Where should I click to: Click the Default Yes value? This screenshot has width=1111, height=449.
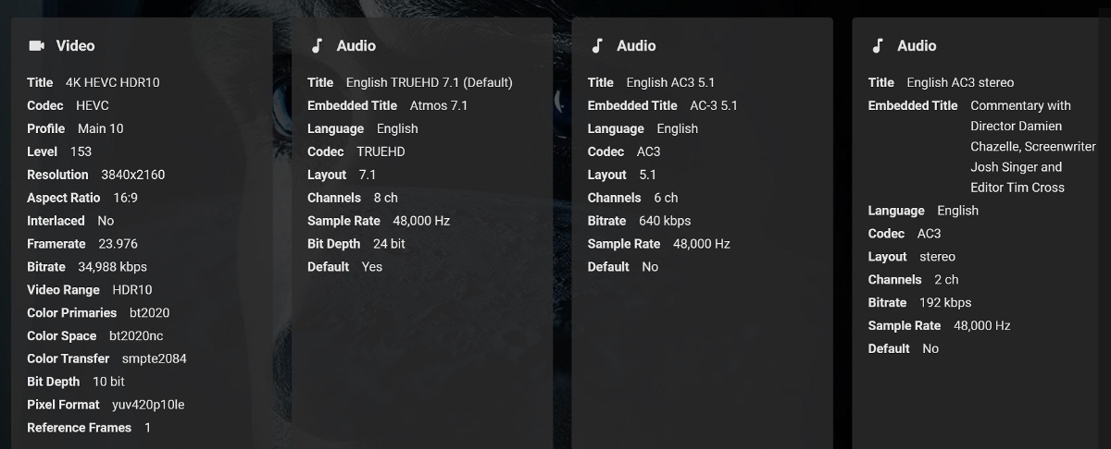(372, 267)
